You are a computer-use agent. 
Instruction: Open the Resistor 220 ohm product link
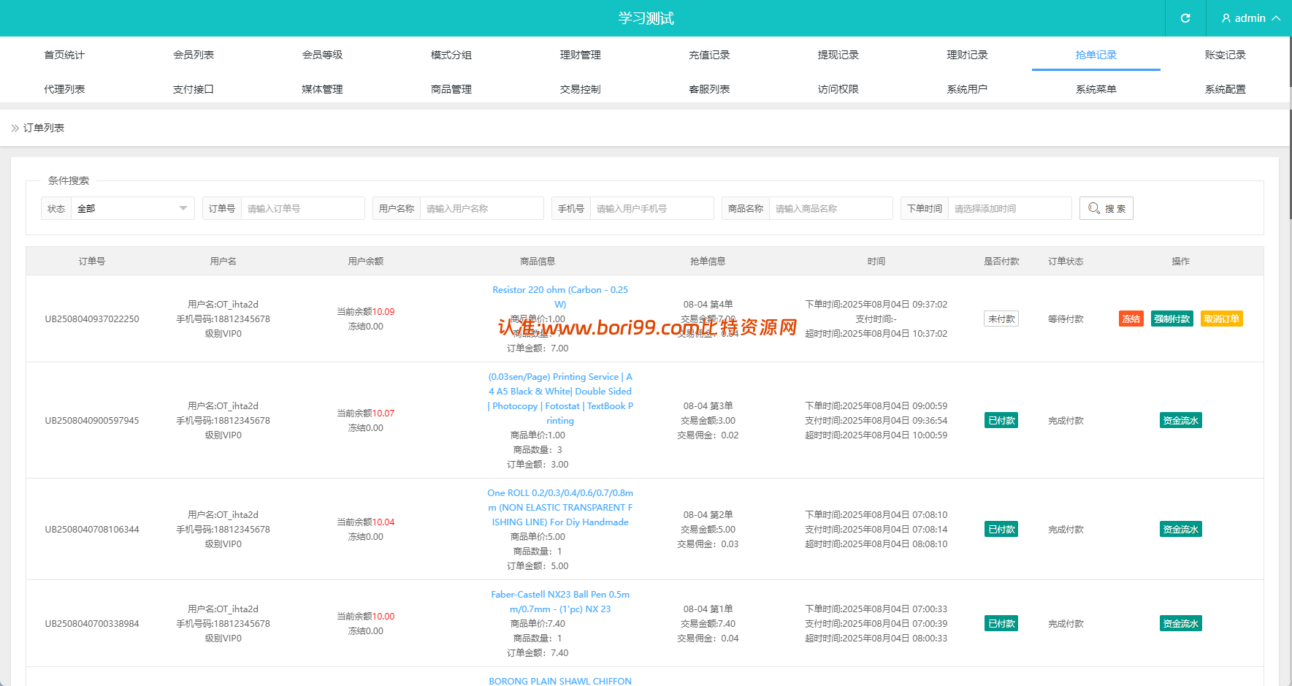(560, 297)
